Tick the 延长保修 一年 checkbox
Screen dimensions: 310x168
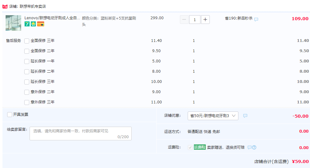click(x=27, y=61)
